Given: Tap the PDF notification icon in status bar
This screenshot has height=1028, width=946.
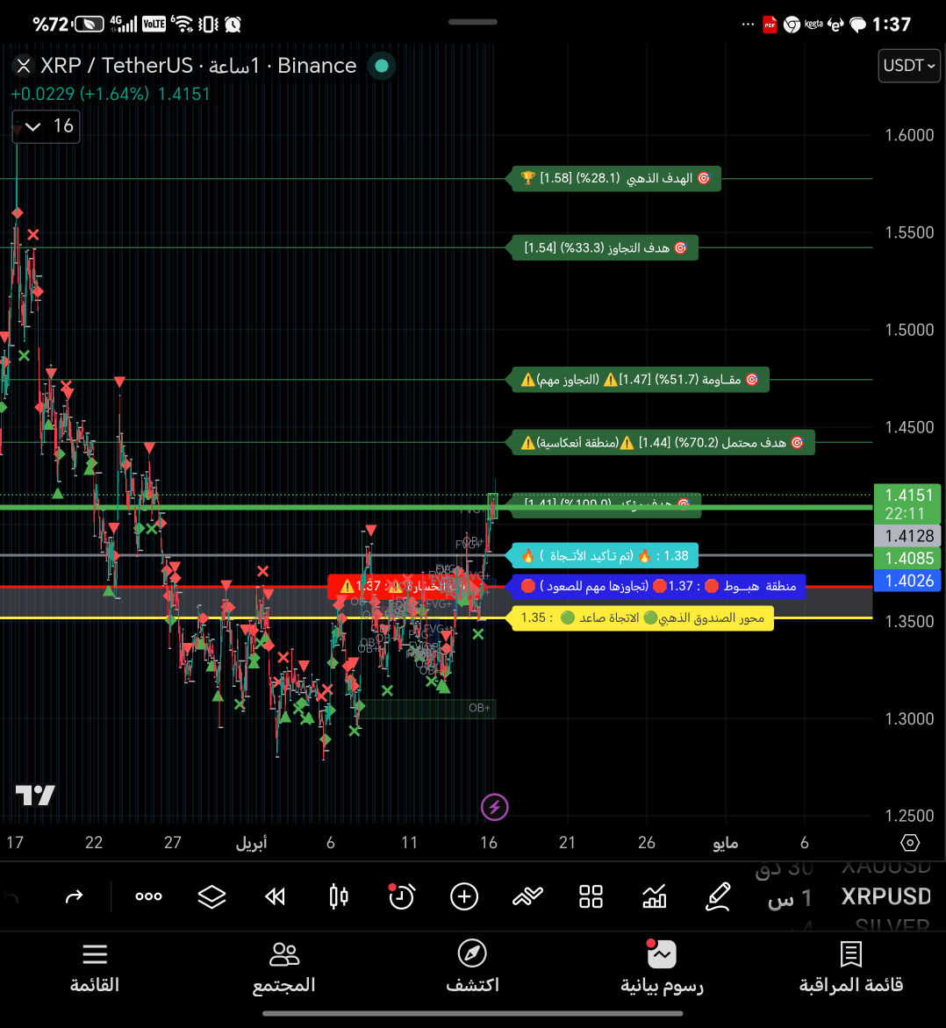Looking at the screenshot, I should pos(770,25).
